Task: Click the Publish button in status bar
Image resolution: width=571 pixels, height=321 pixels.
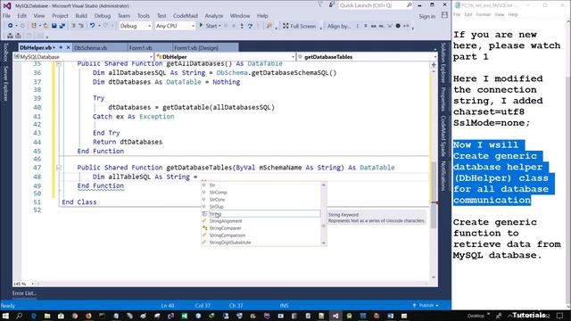Action: coord(426,305)
